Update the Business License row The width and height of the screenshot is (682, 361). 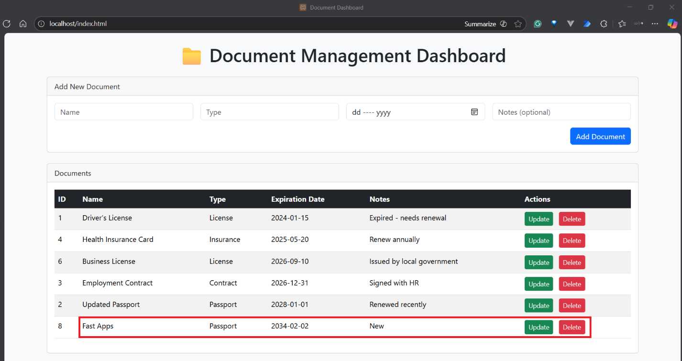point(539,263)
